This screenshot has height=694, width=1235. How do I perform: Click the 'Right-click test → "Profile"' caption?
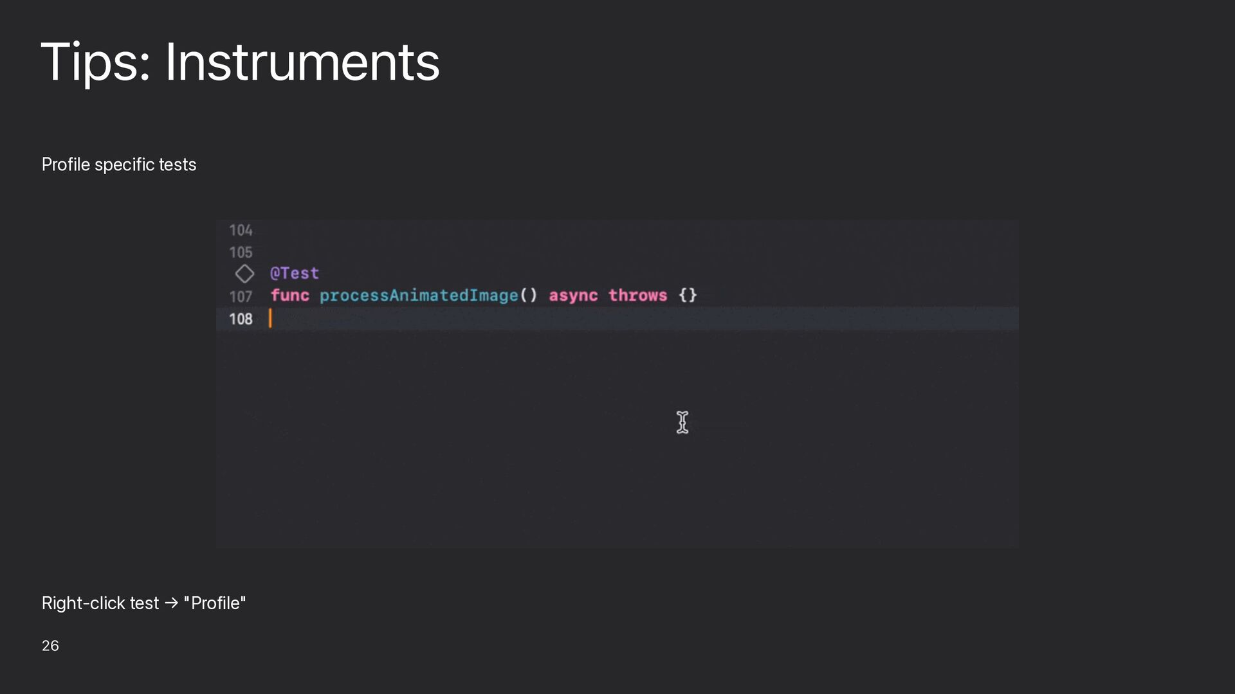pyautogui.click(x=143, y=603)
